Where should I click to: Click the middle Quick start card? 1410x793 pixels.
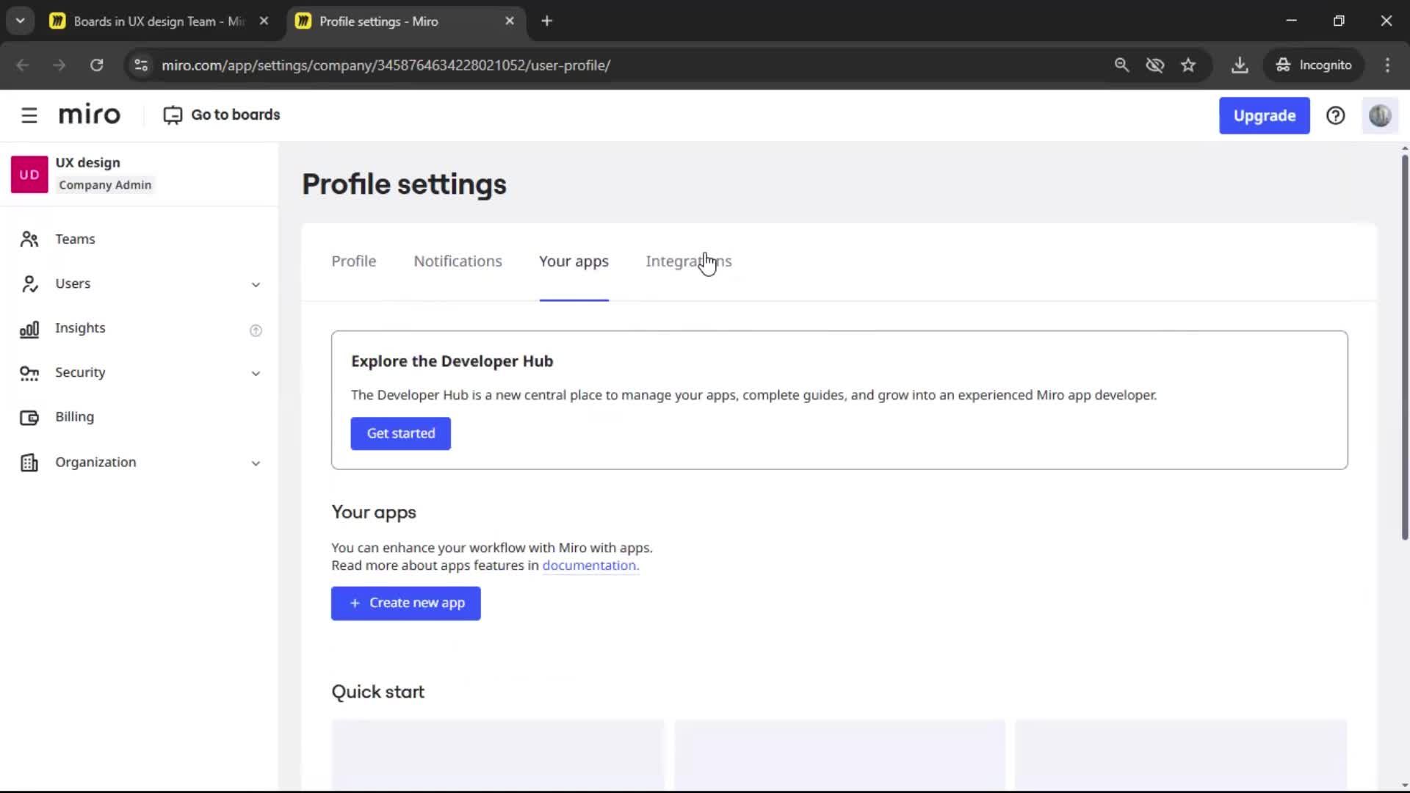coord(839,754)
